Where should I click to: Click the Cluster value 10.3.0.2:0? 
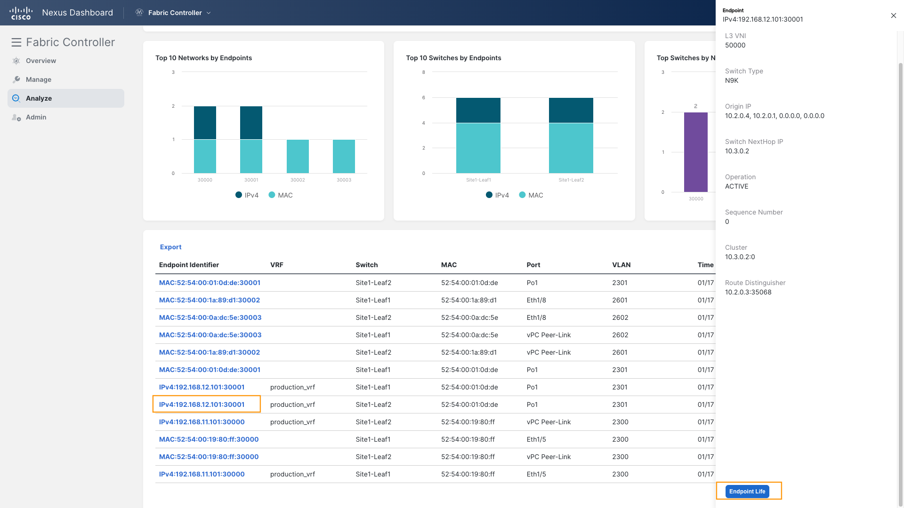(x=740, y=257)
